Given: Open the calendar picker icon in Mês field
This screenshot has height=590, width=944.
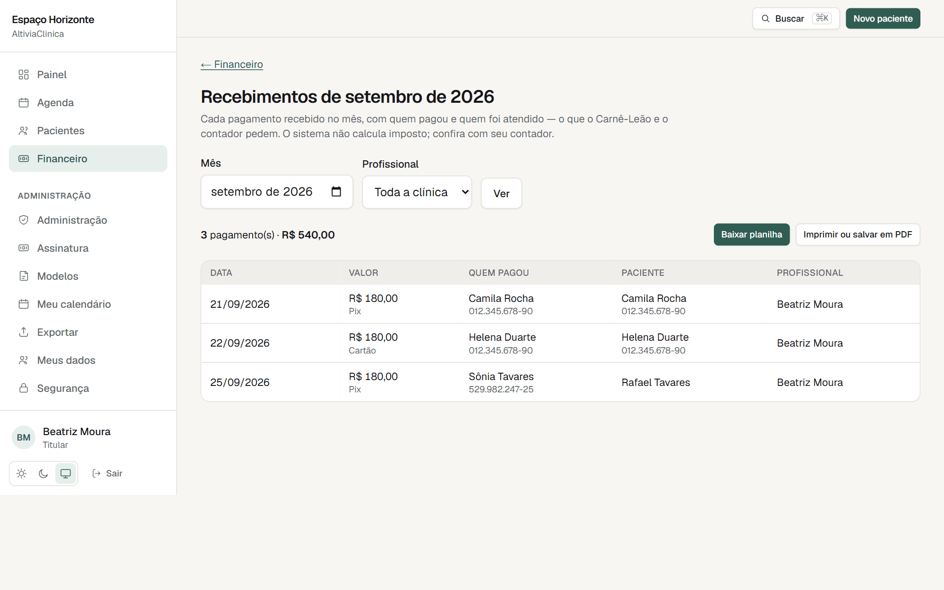Looking at the screenshot, I should point(336,192).
